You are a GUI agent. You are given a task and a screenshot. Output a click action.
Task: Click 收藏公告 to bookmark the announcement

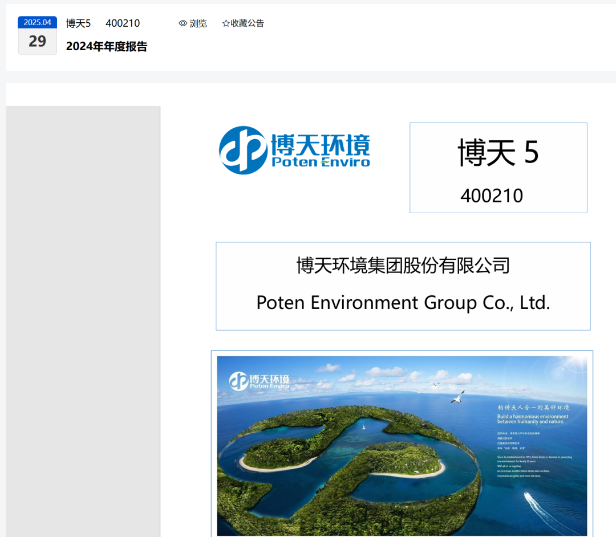247,23
